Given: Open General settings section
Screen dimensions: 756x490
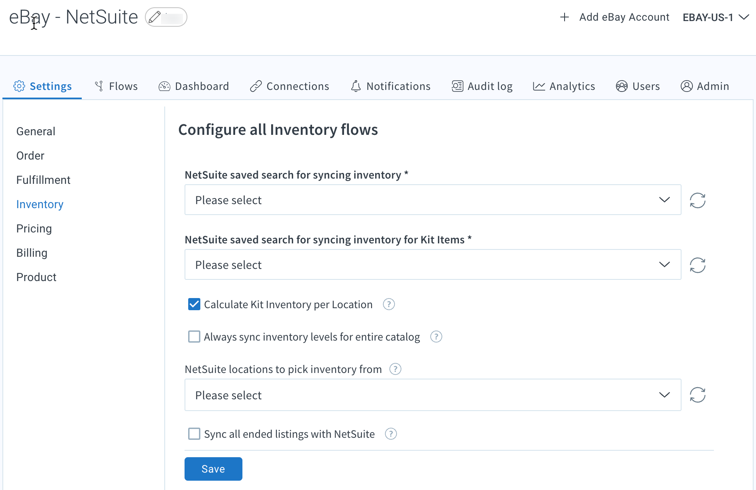Looking at the screenshot, I should click(36, 131).
